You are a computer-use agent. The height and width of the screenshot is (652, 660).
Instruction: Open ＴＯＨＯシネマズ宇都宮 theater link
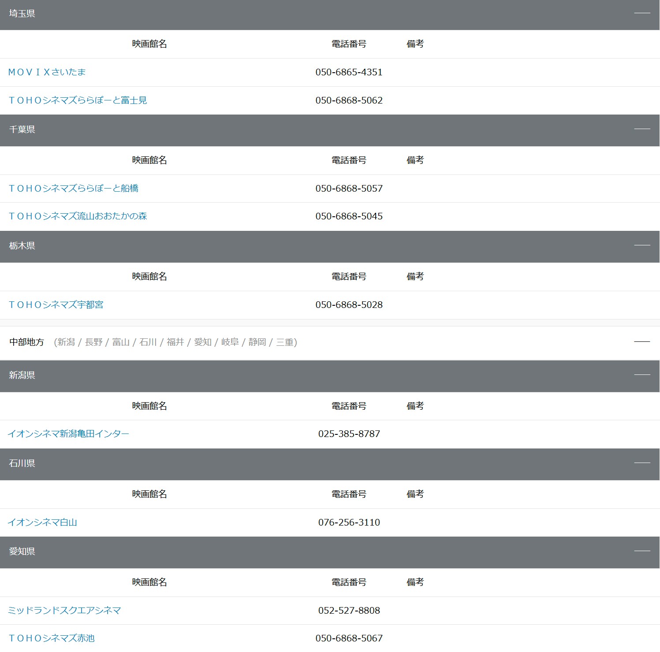[56, 305]
